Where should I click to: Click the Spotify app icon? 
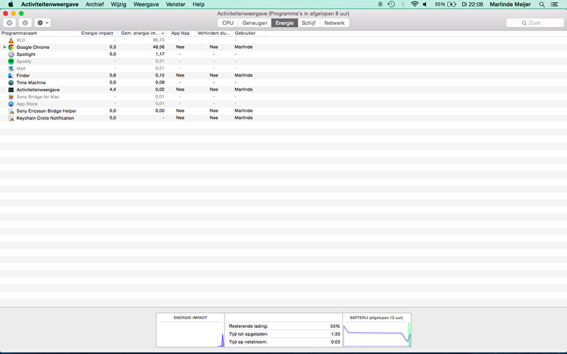(x=11, y=62)
